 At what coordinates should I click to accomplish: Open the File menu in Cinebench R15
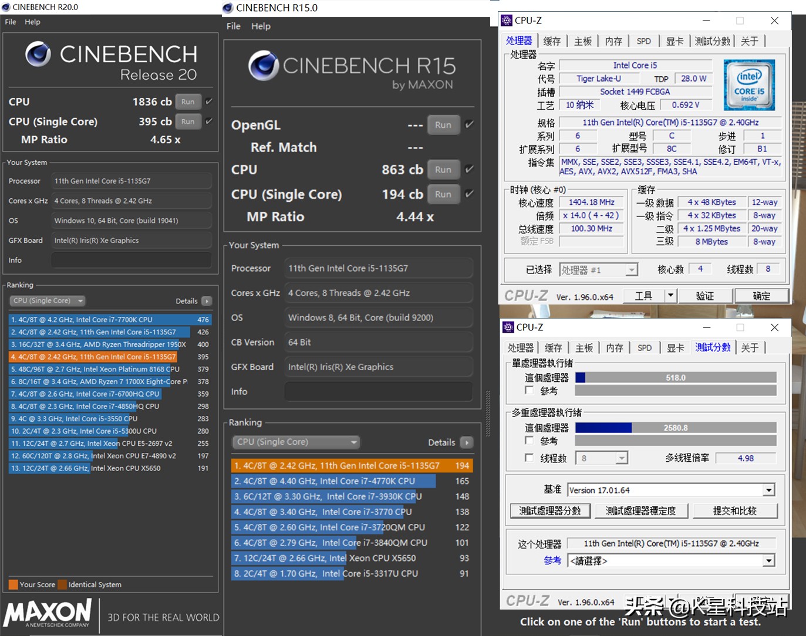click(x=234, y=26)
